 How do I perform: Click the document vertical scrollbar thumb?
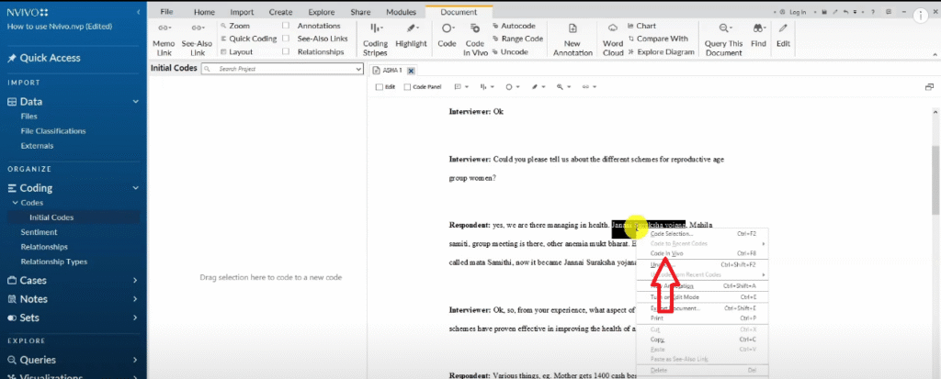pos(935,180)
